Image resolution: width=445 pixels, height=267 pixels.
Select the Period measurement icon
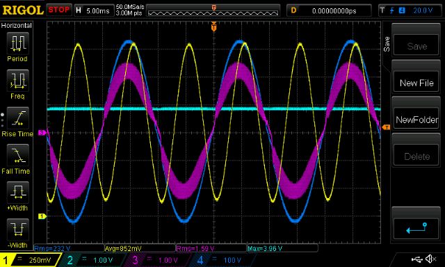click(17, 43)
